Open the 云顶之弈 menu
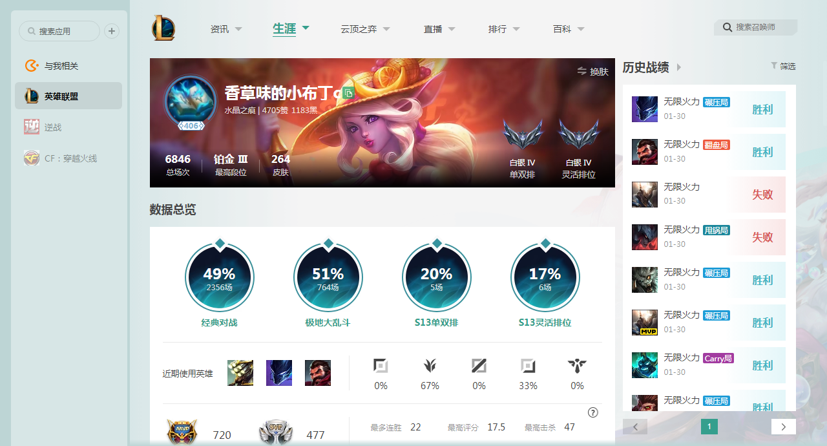Image resolution: width=827 pixels, height=446 pixels. (x=359, y=29)
